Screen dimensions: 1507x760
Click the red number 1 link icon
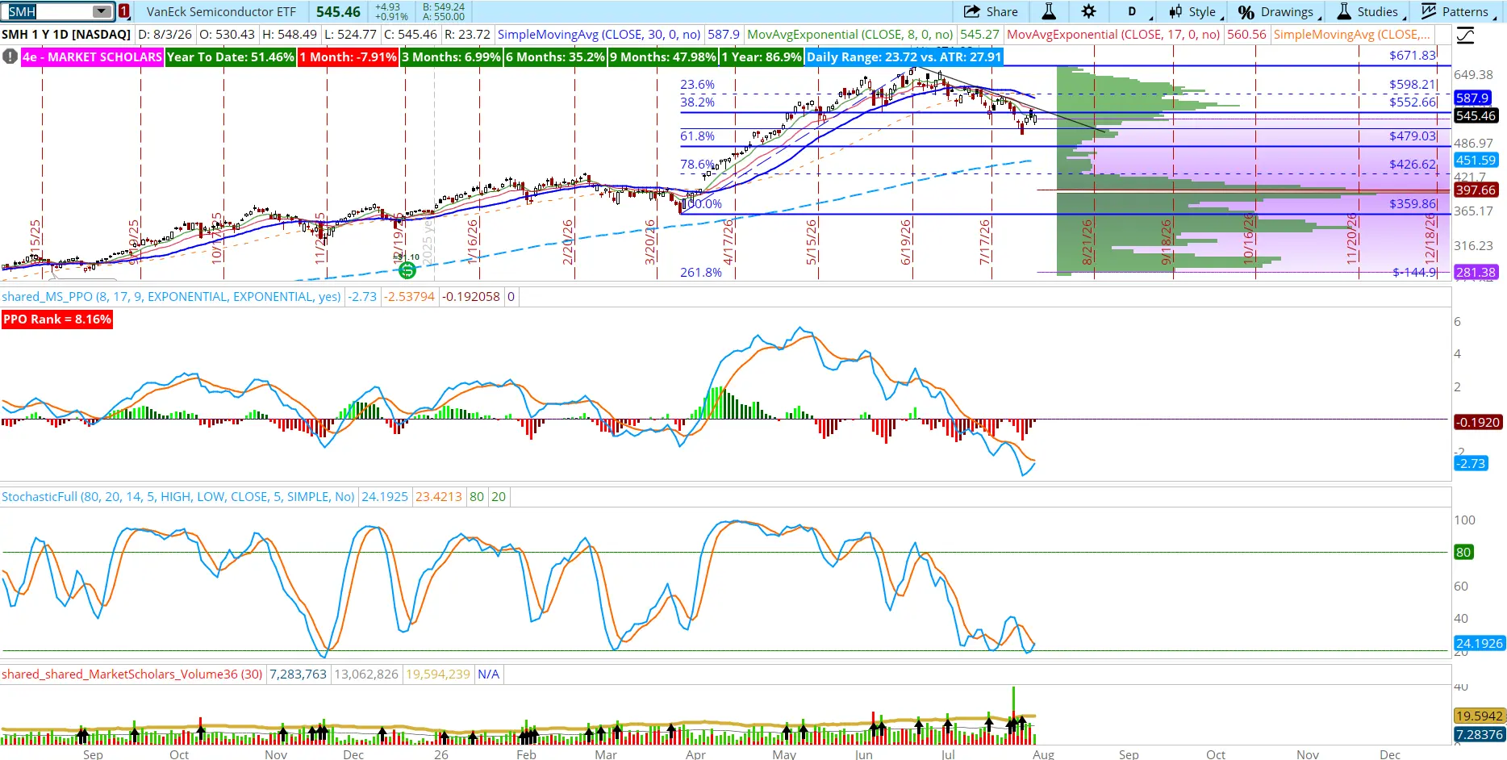click(124, 11)
